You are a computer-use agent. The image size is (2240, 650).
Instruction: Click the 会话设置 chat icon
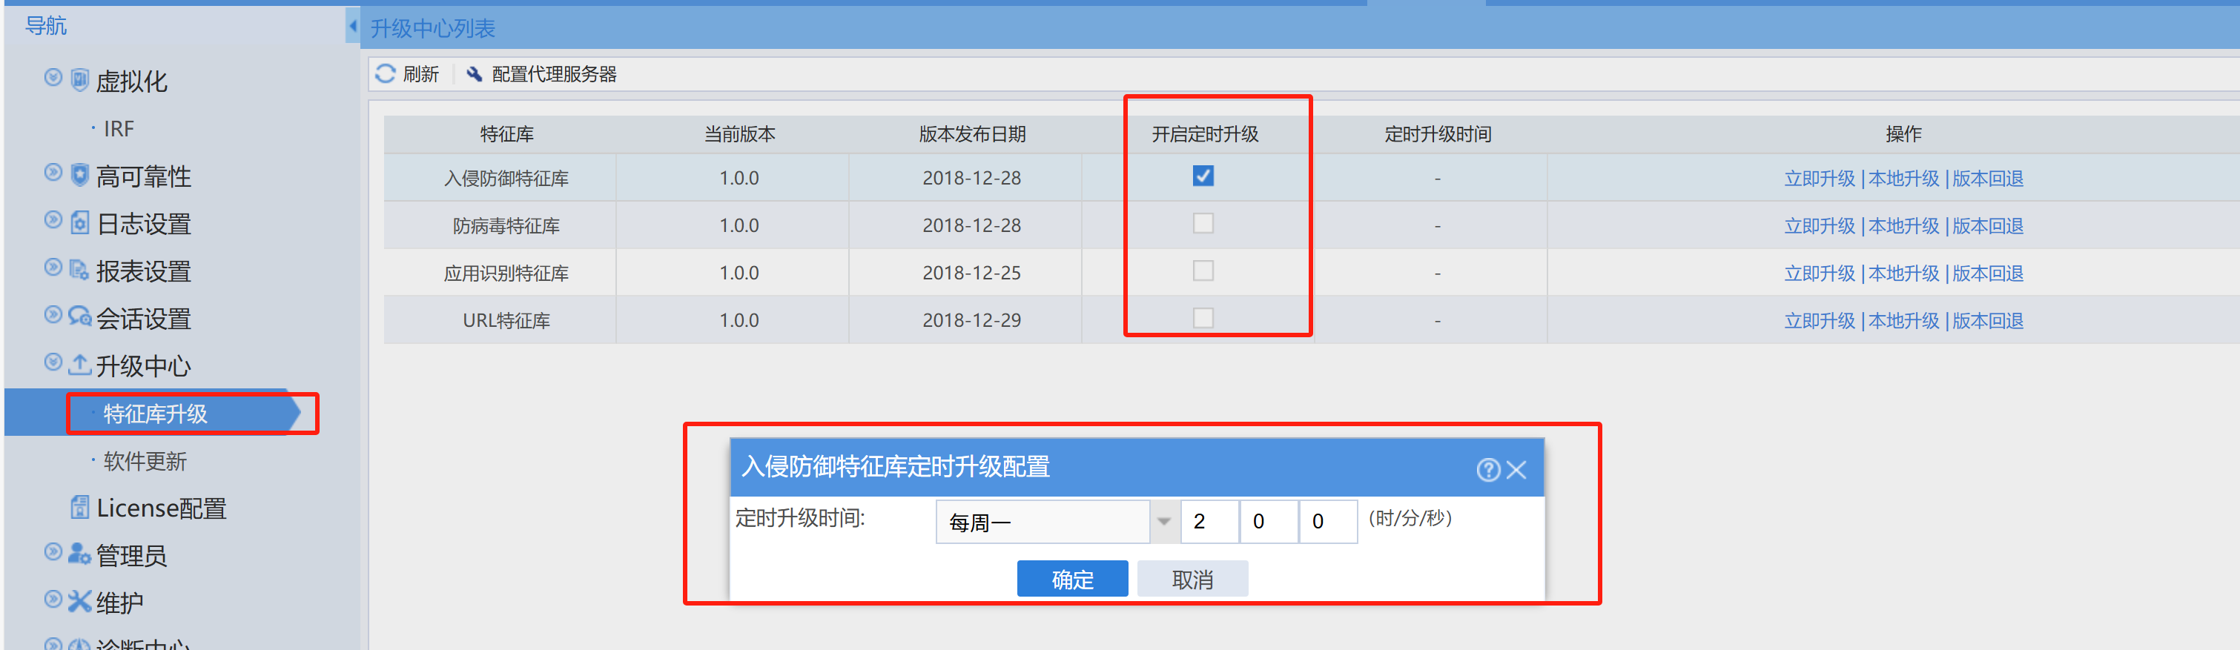80,317
